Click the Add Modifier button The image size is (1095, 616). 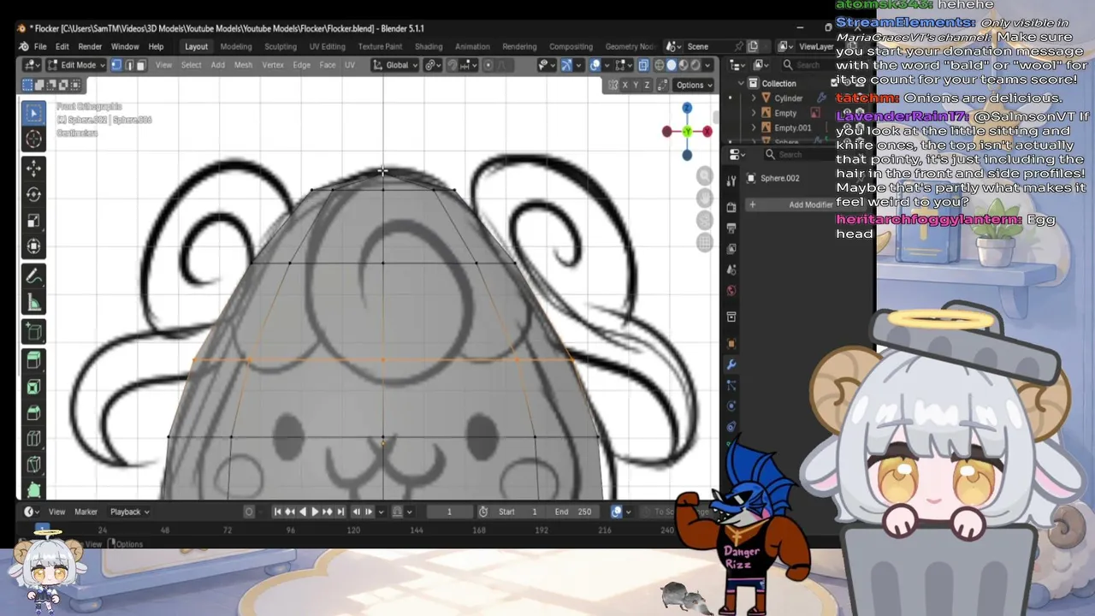click(804, 204)
